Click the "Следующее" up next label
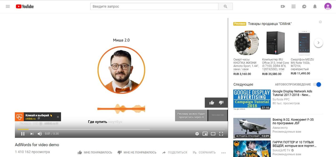Screen dimensions: 336x157 [243, 84]
